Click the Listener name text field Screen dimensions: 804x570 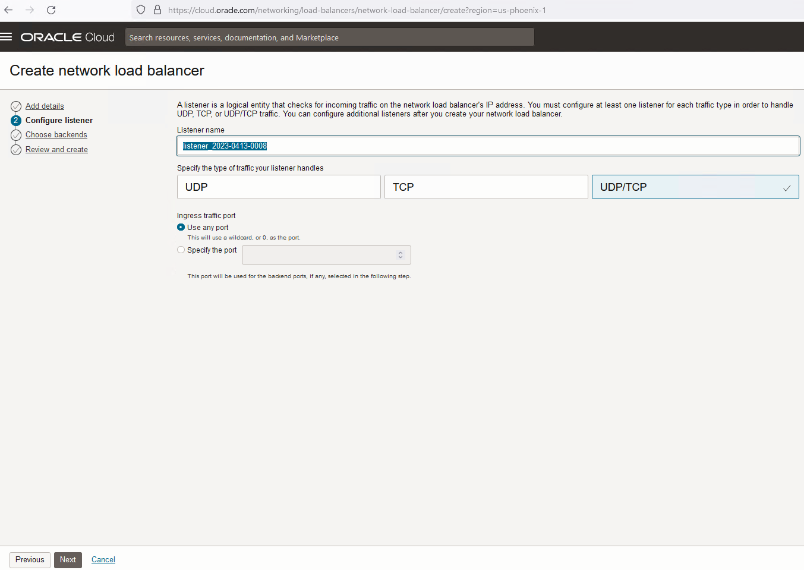click(x=487, y=146)
